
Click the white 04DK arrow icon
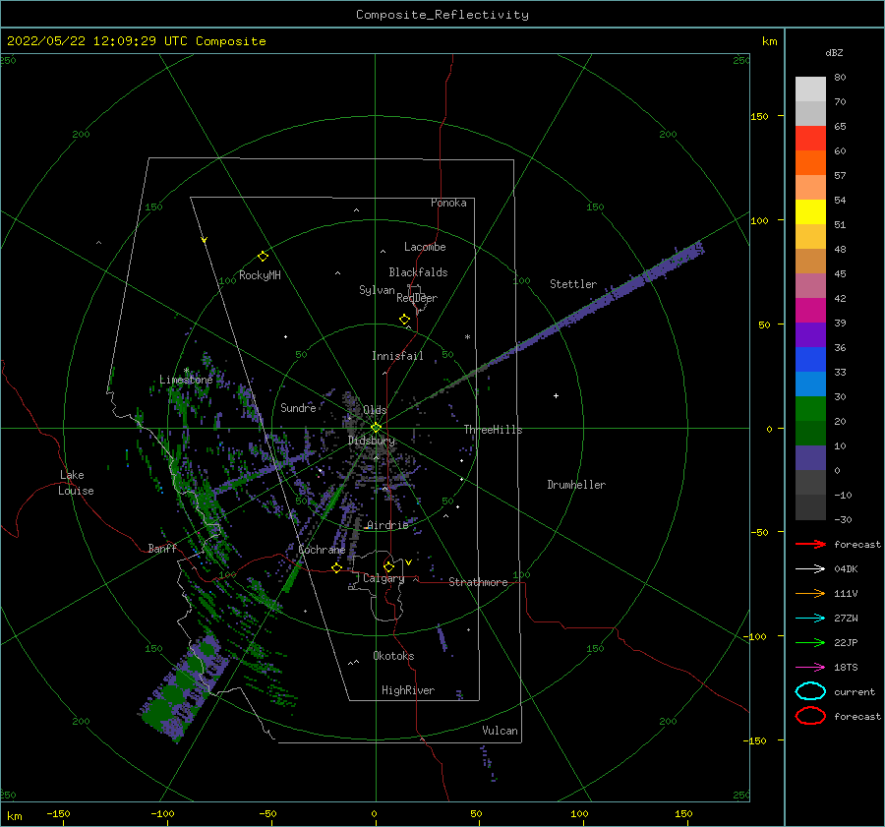click(x=810, y=569)
